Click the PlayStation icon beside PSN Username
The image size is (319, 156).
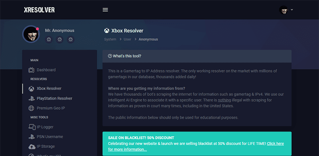[x=32, y=137]
